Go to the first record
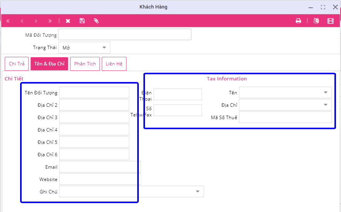Viewport: 341px width, 212px height. tap(8, 21)
